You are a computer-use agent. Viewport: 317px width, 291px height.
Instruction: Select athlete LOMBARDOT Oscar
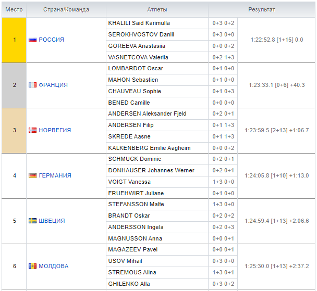pyautogui.click(x=136, y=69)
